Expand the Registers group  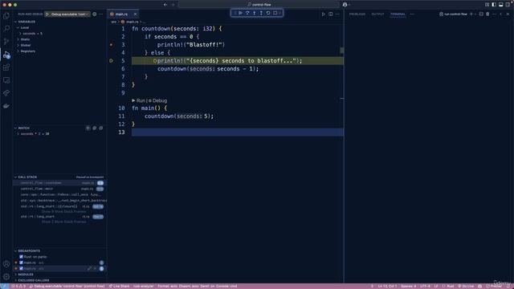[27, 51]
